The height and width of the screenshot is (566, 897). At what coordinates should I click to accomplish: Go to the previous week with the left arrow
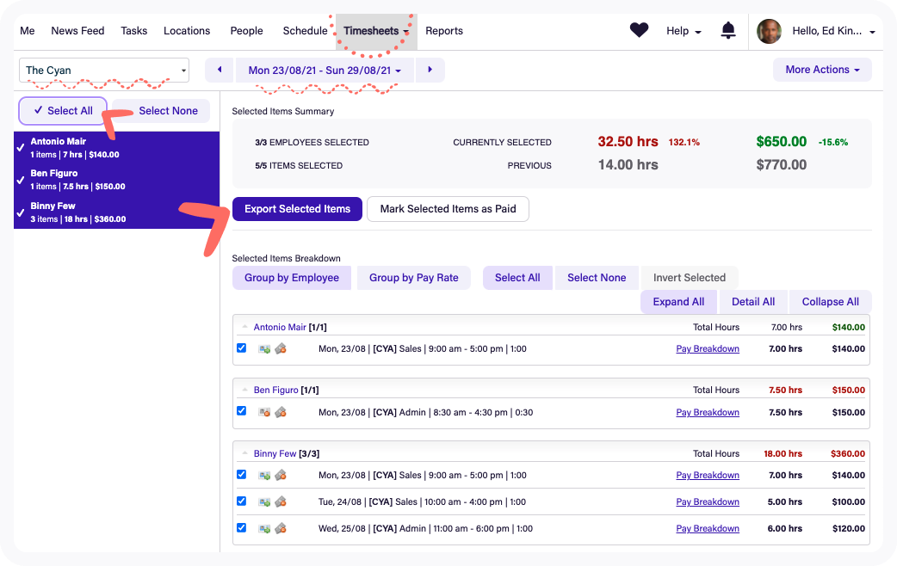(x=219, y=70)
